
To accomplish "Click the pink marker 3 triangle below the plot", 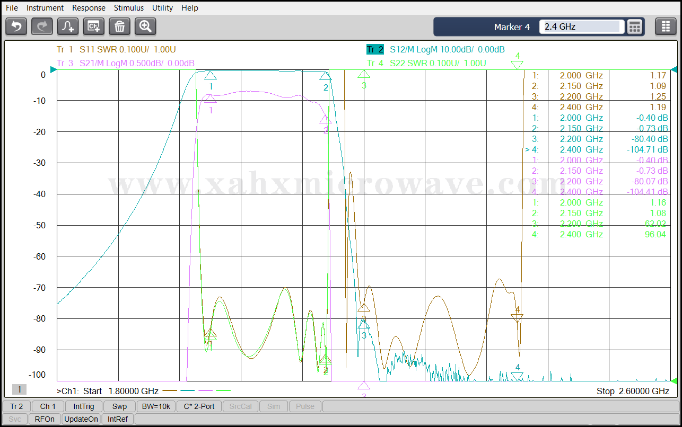I will click(x=364, y=386).
